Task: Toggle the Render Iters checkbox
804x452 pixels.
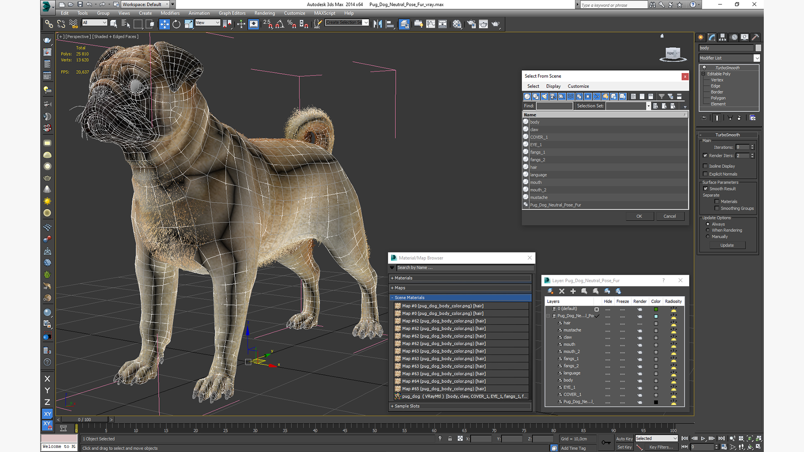Action: coord(705,155)
